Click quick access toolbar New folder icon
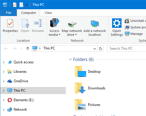This screenshot has height=116, width=146. click(x=21, y=5)
